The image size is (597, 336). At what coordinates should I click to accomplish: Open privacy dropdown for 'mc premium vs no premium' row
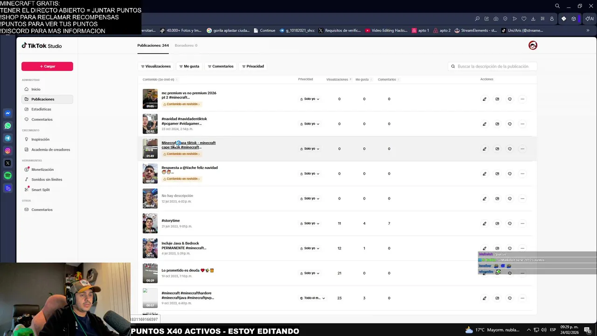(x=310, y=99)
